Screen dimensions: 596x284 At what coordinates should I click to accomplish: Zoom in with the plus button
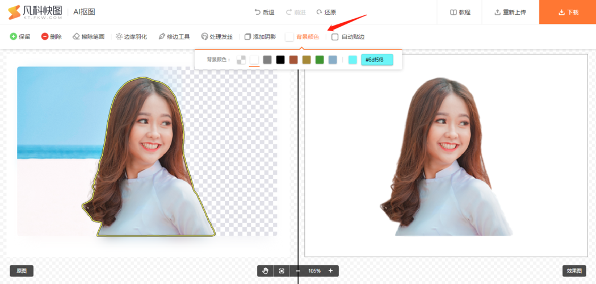[330, 271]
